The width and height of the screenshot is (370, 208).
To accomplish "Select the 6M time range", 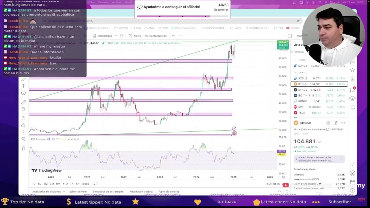I will [x=58, y=184].
